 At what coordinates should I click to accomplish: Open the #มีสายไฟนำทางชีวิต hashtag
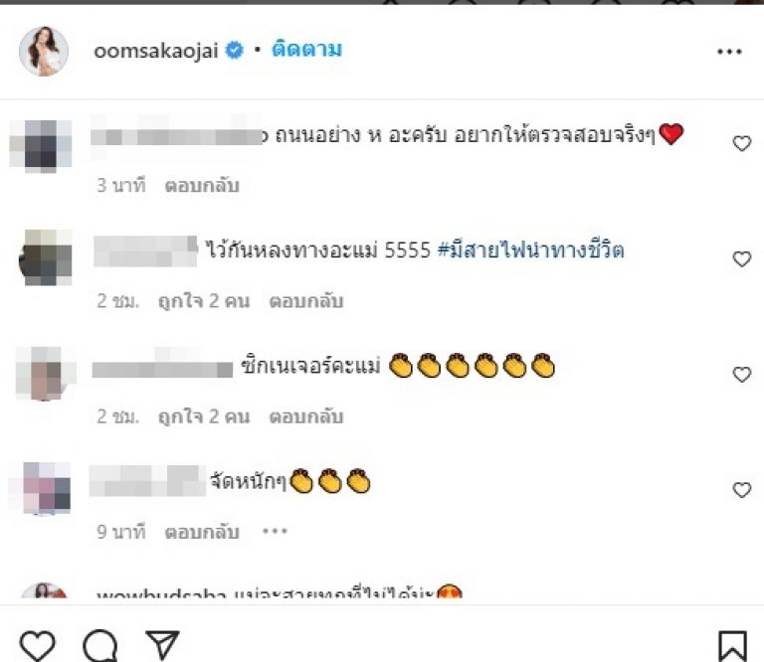531,249
